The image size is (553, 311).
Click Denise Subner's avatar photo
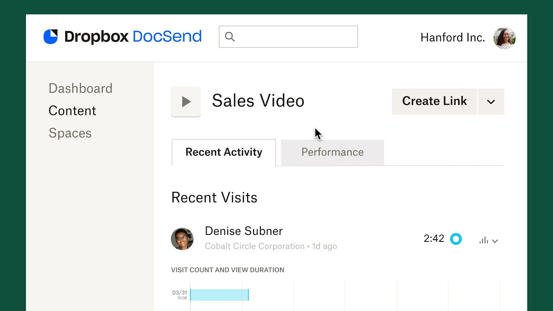point(182,239)
